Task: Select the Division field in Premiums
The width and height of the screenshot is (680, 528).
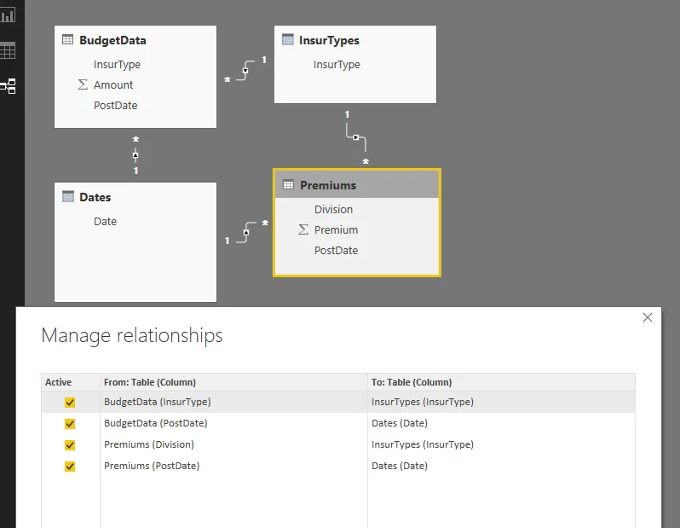Action: pos(333,209)
